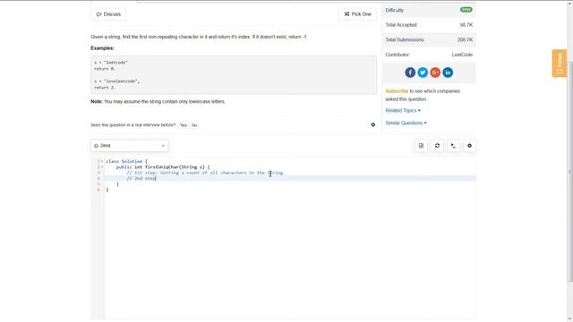573x322 pixels.
Task: Expand Similar Questions dropdown
Action: tap(406, 123)
